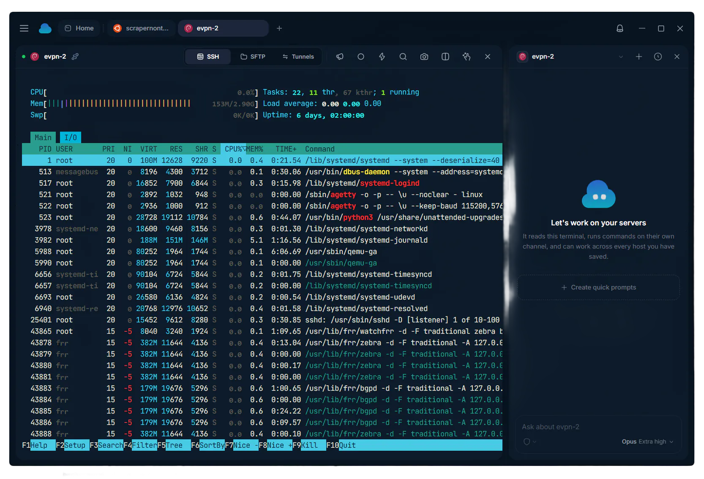The height and width of the screenshot is (479, 704).
Task: Click the Load average text
Action: 322,103
